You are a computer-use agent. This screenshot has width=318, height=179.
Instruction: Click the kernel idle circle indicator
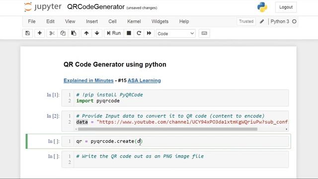[x=294, y=21]
